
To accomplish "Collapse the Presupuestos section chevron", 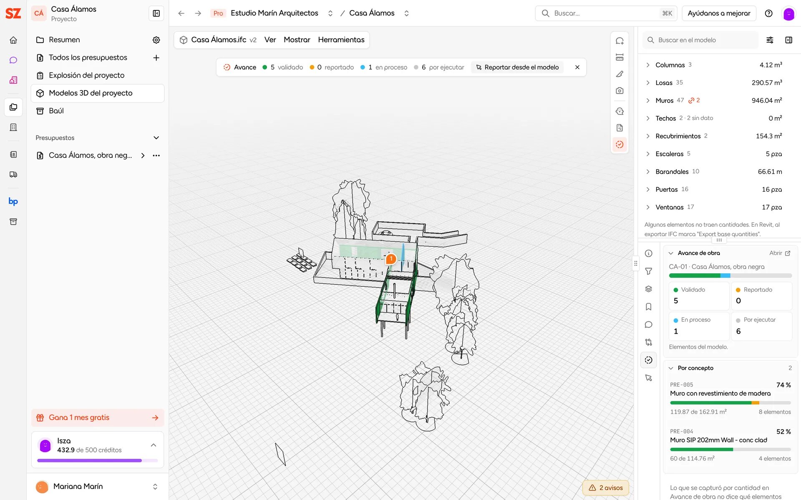I will (x=156, y=138).
